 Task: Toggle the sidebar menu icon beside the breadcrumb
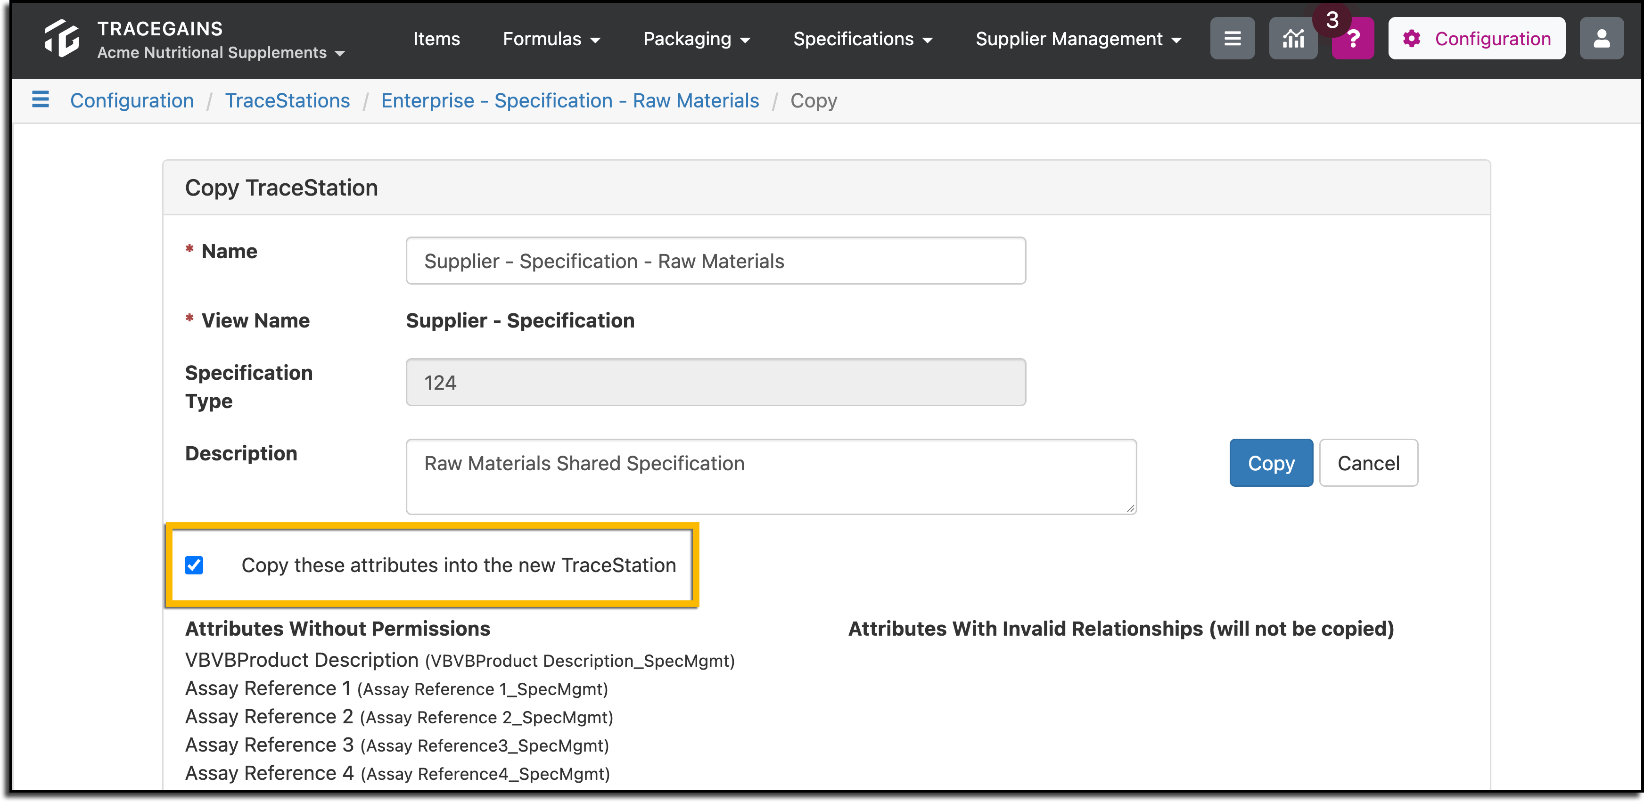click(40, 99)
